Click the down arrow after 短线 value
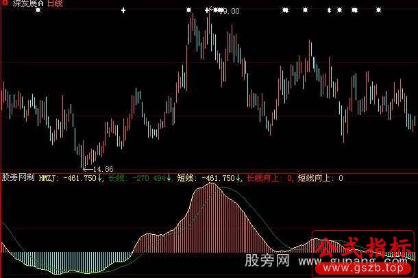This screenshot has height=278, width=418. tap(238, 178)
